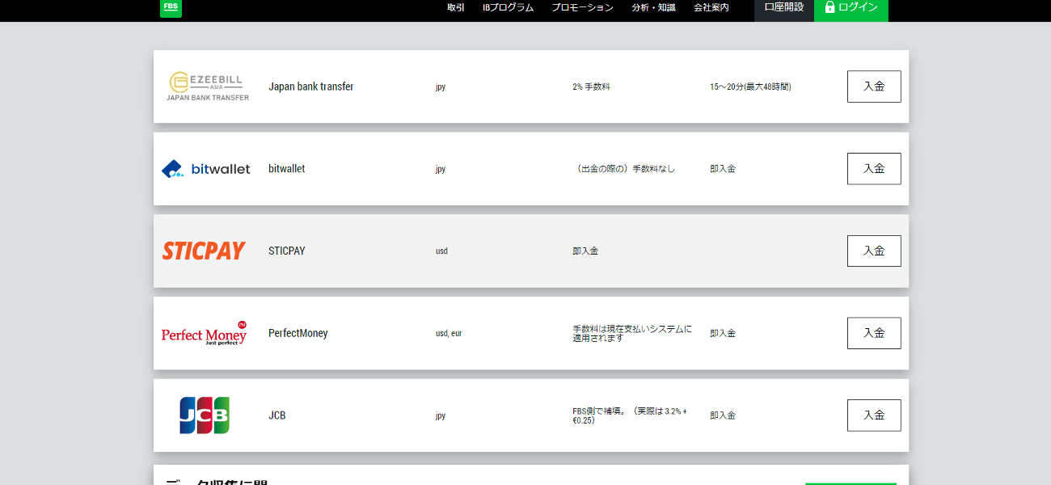Select the 'Japan bank transfer' name text
The image size is (1051, 485).
pos(310,86)
